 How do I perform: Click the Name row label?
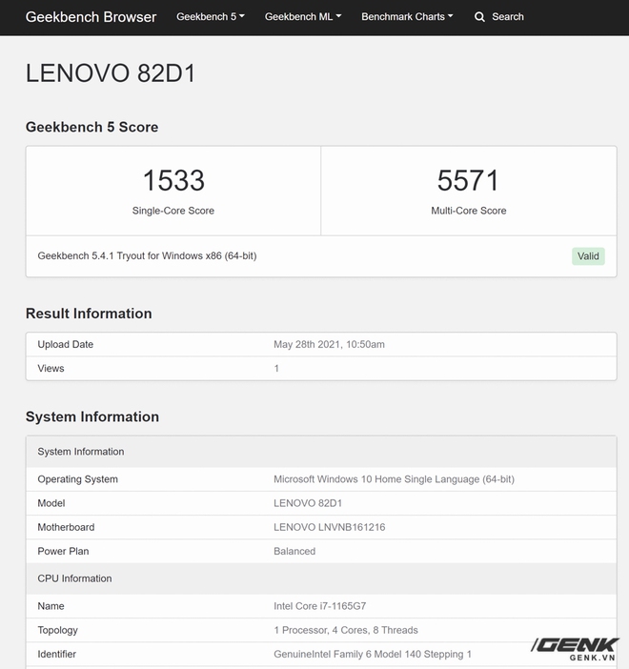(x=51, y=606)
